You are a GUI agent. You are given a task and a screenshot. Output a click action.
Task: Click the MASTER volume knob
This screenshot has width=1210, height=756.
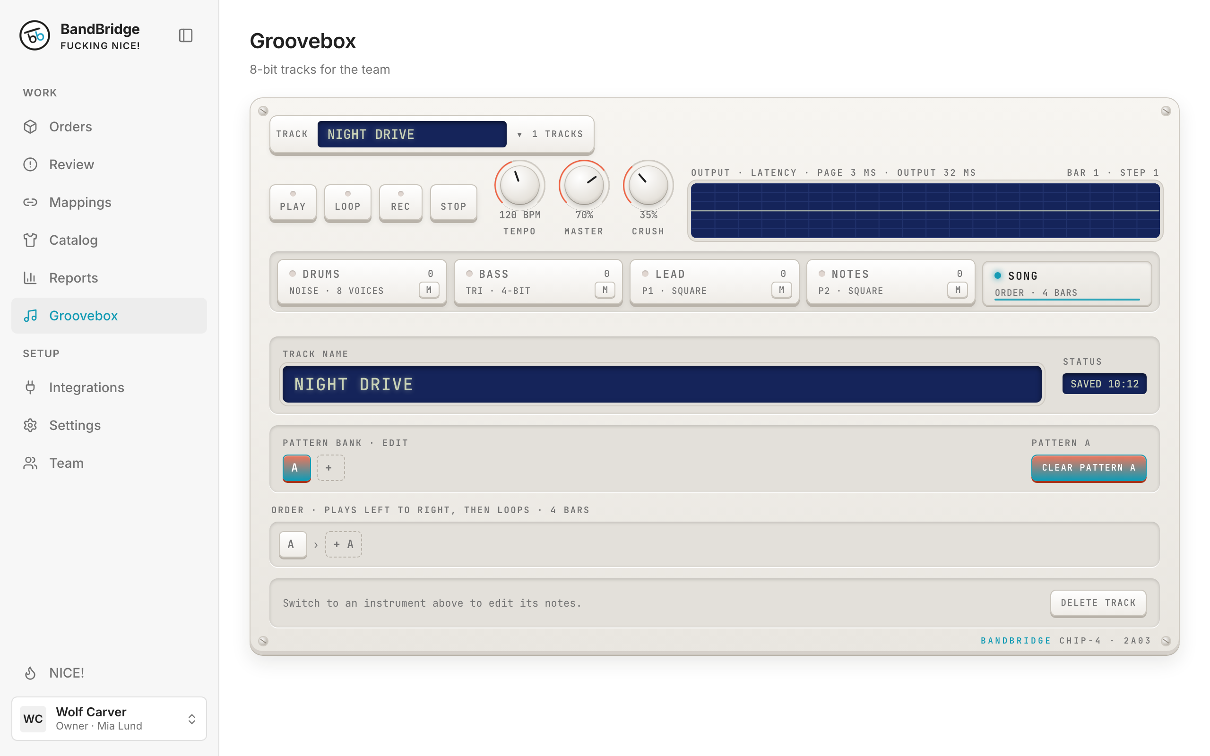tap(584, 185)
